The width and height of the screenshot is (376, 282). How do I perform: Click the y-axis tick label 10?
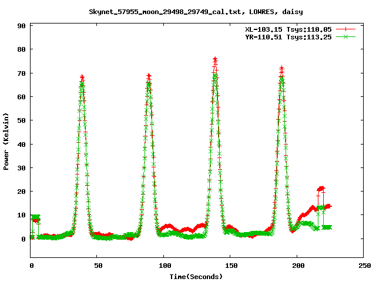point(21,215)
